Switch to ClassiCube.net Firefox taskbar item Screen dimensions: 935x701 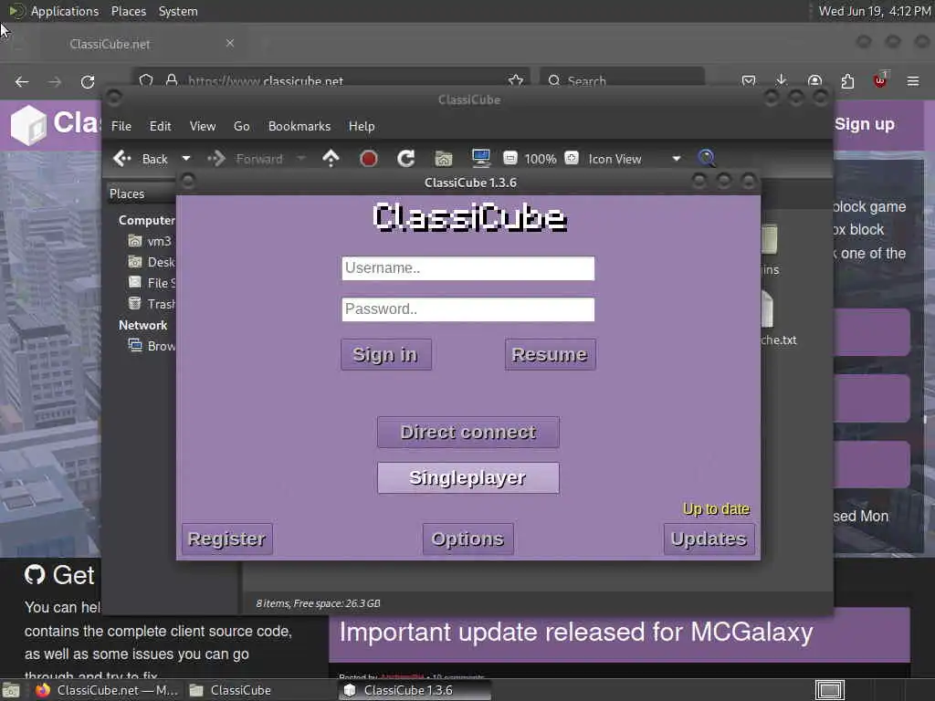coord(106,690)
